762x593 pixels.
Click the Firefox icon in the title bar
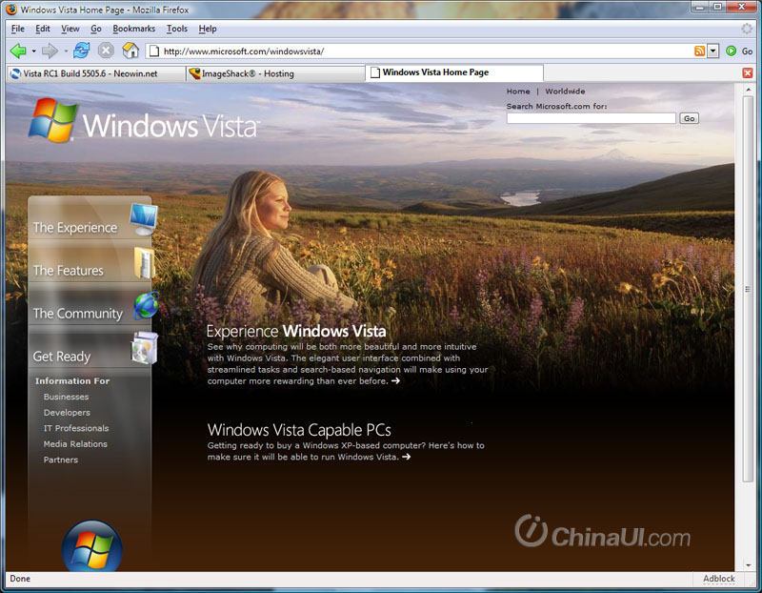tap(10, 10)
